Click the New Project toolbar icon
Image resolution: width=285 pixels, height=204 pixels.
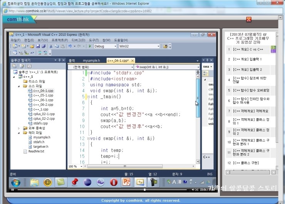(x=15, y=46)
